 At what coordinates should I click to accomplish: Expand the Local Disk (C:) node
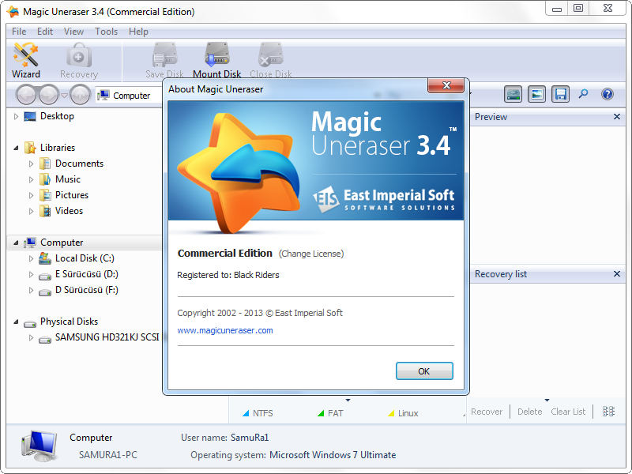click(x=31, y=258)
